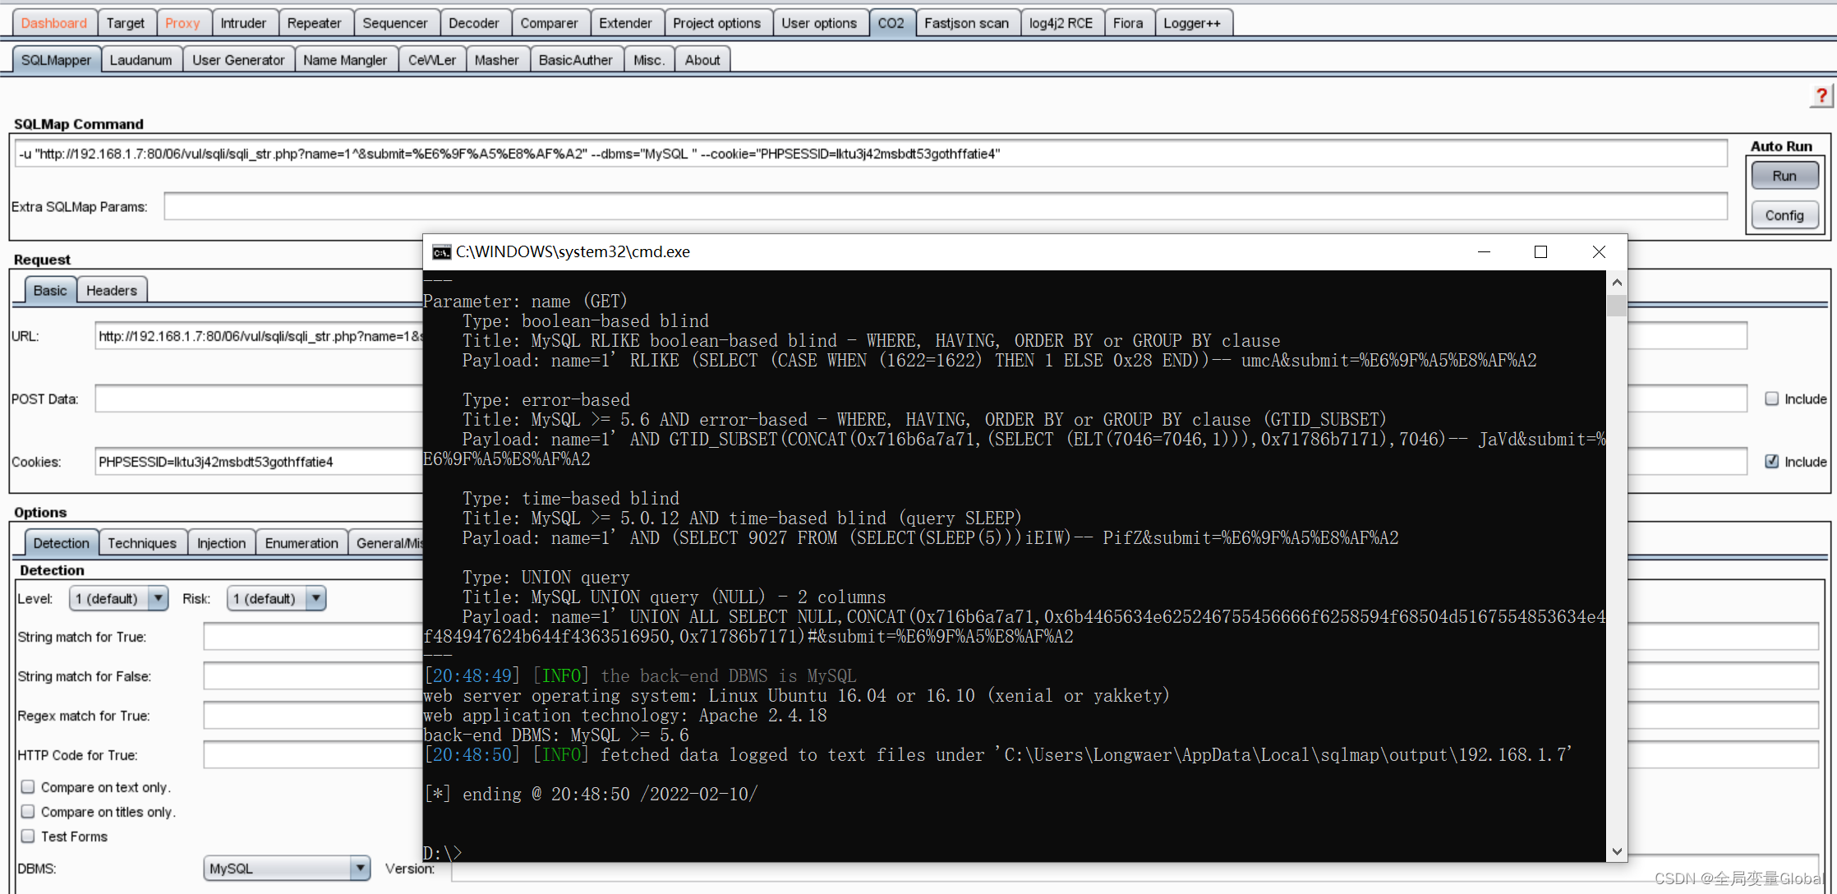The image size is (1837, 894).
Task: Select the Detection options tab
Action: [61, 543]
